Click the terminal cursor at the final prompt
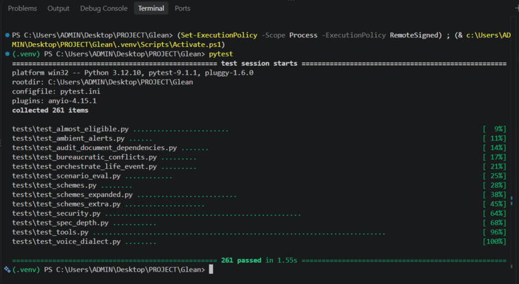The image size is (519, 284). pos(211,269)
